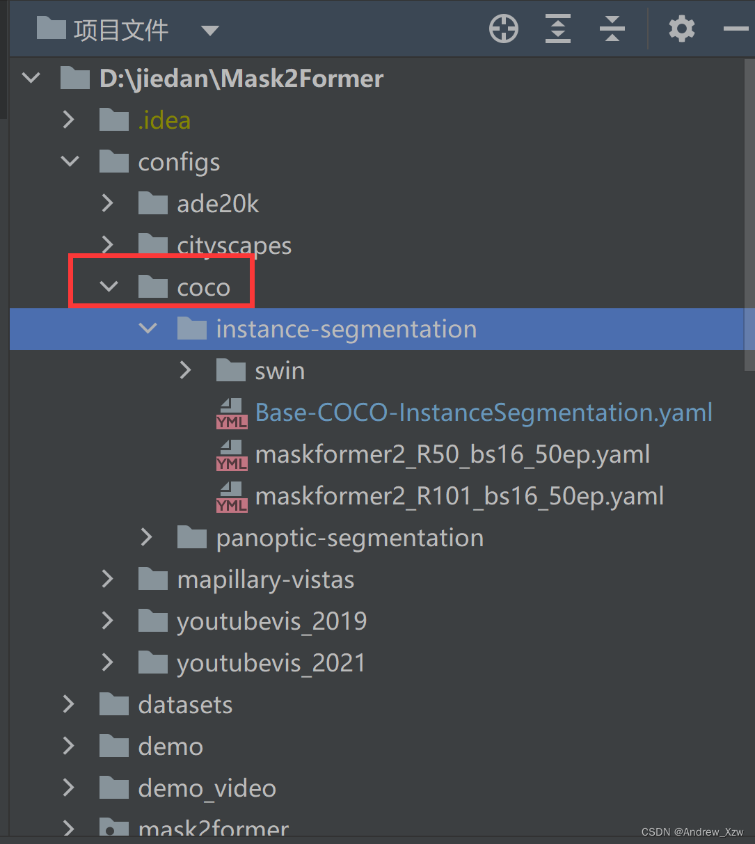Image resolution: width=755 pixels, height=844 pixels.
Task: Collapse the coco folder chevron
Action: 108,287
